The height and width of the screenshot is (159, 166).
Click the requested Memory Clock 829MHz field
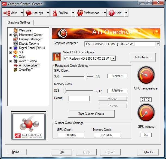click(x=117, y=91)
